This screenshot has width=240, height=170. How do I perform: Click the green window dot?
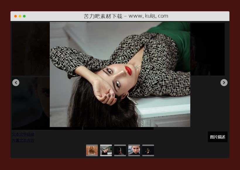(x=24, y=16)
